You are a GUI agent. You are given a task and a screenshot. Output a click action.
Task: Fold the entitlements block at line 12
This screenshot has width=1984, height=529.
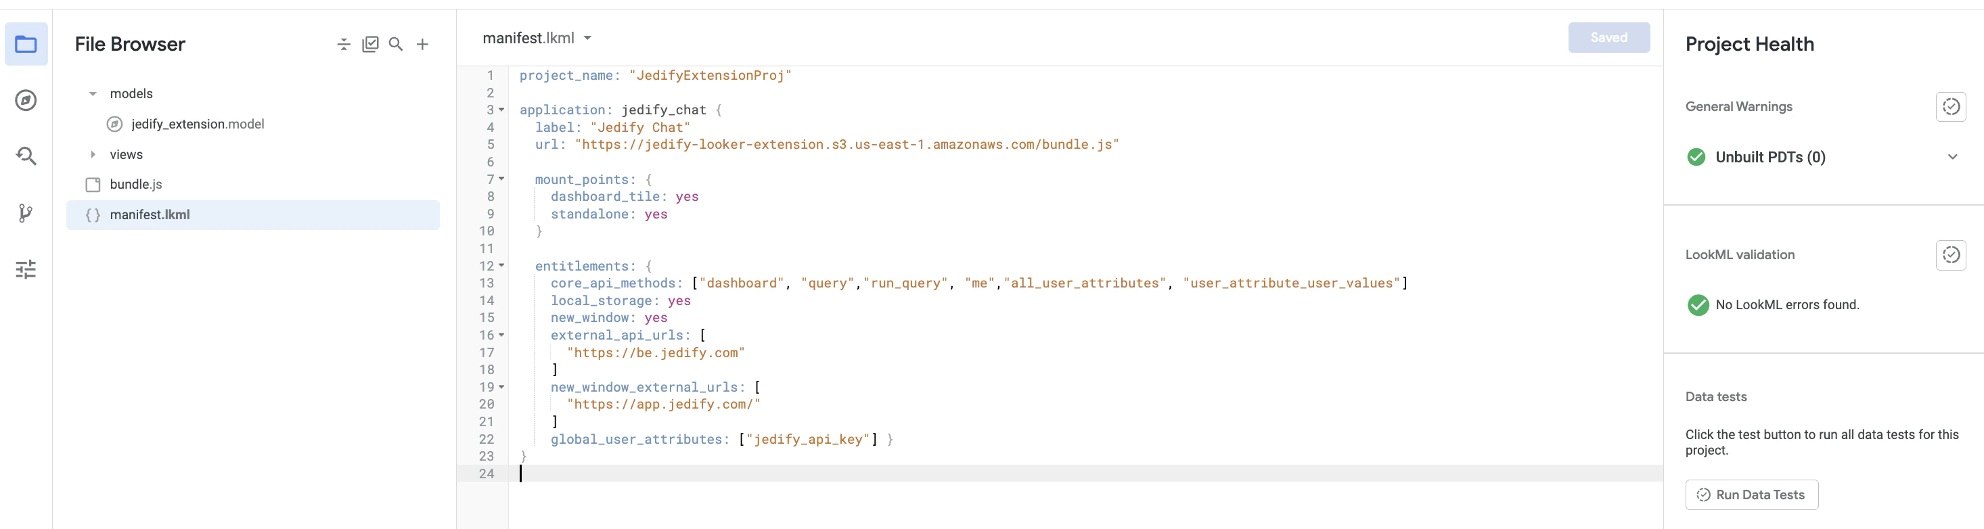point(501,266)
